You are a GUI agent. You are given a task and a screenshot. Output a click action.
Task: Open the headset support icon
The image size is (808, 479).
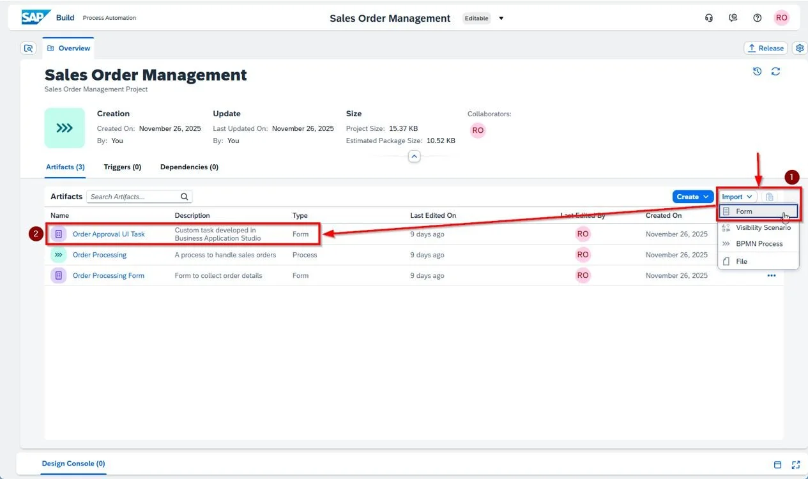709,18
